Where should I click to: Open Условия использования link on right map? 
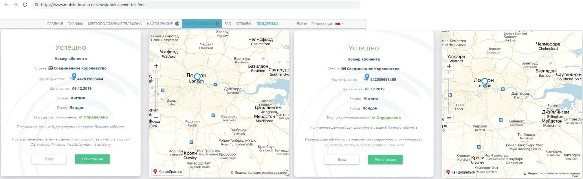pyautogui.click(x=560, y=173)
